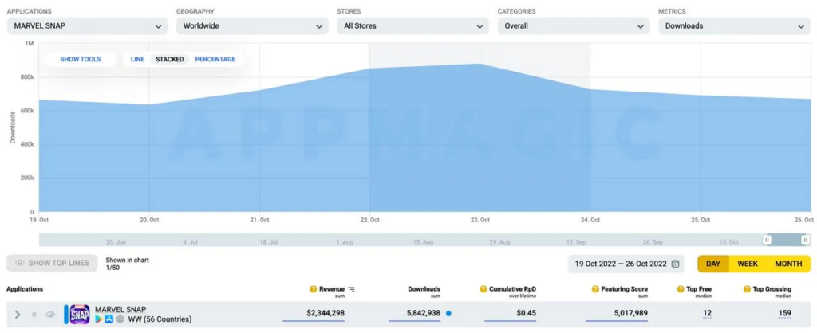Click the worldwide globe icon
This screenshot has height=333, width=817.
[x=120, y=319]
